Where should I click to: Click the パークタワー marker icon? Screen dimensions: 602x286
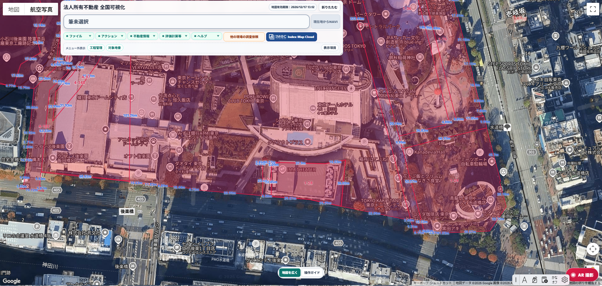pos(386,14)
